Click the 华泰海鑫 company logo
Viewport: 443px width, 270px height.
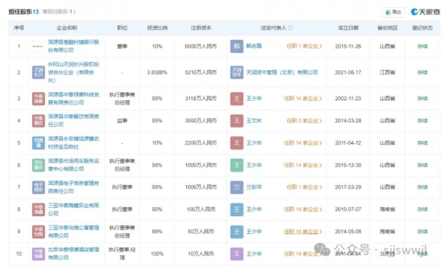38,210
